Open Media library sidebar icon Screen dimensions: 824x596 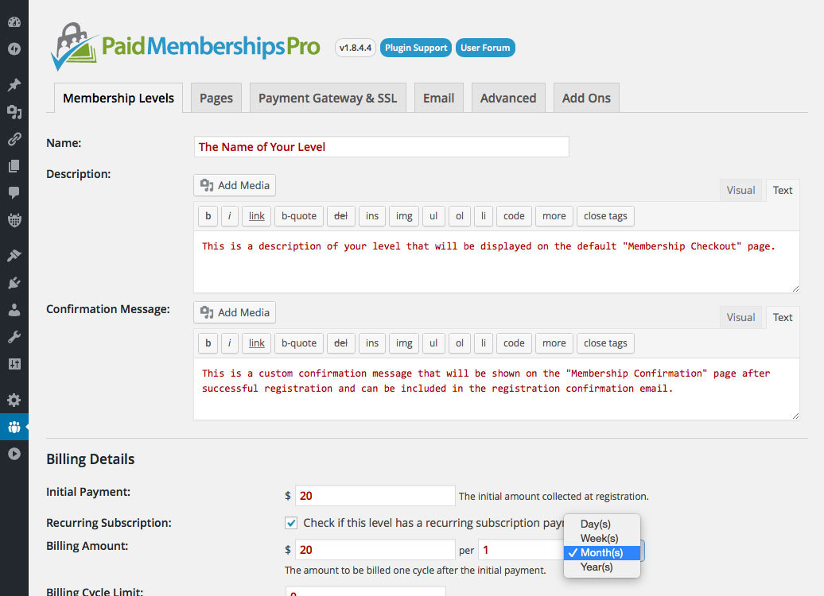pos(14,112)
